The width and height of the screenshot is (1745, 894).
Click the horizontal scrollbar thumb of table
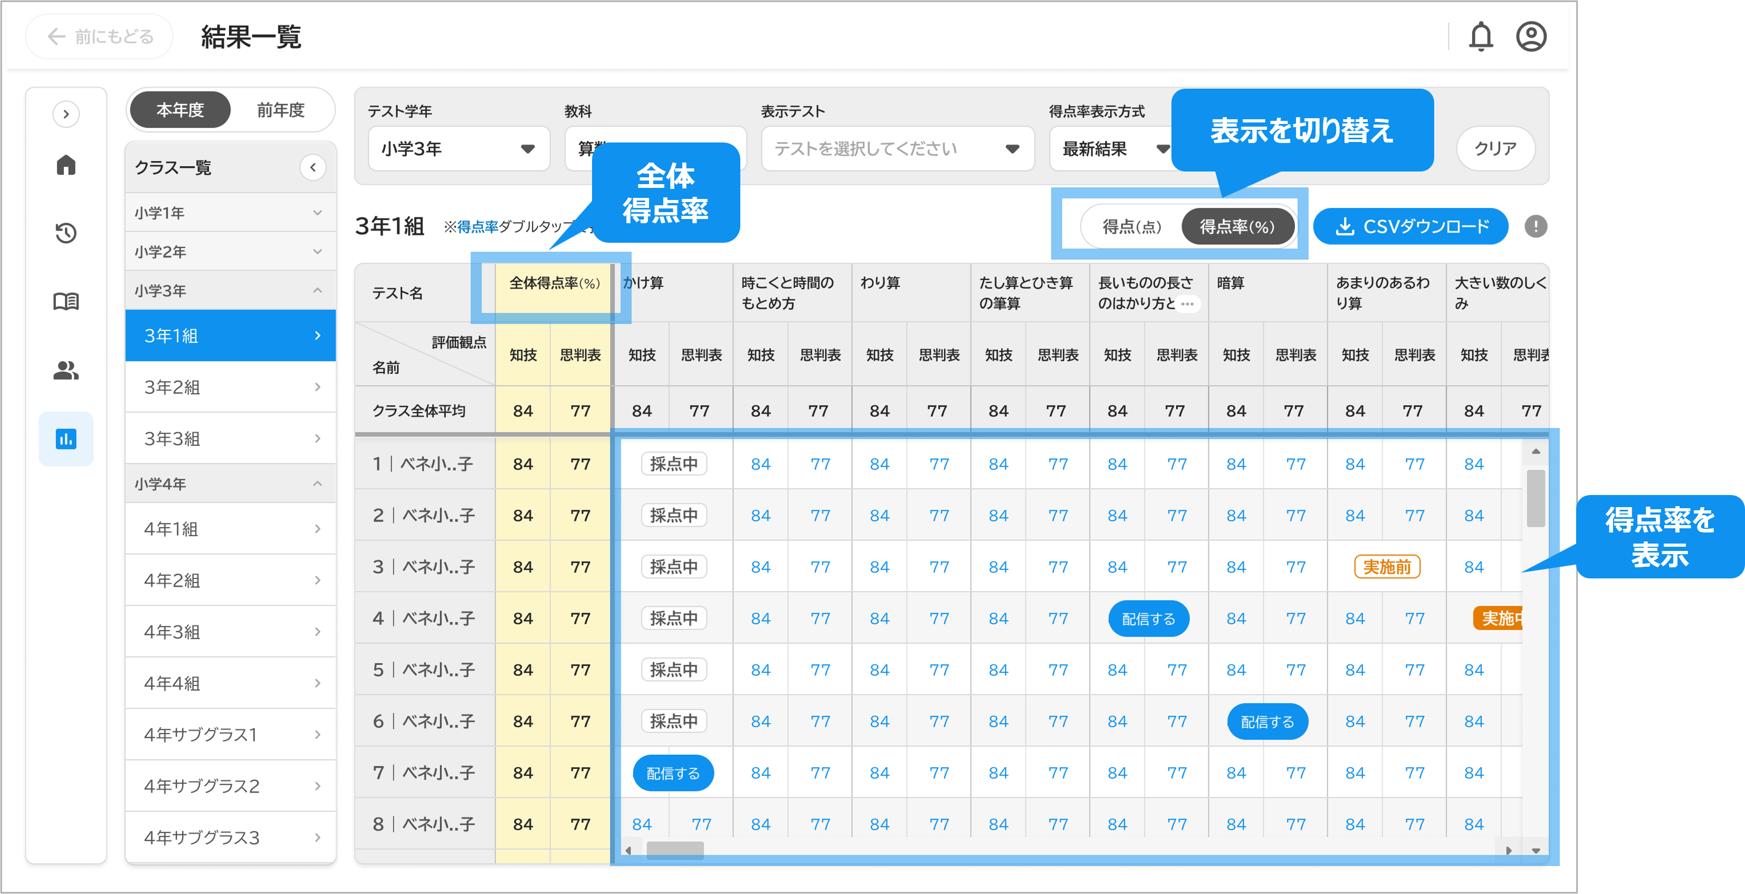(675, 850)
